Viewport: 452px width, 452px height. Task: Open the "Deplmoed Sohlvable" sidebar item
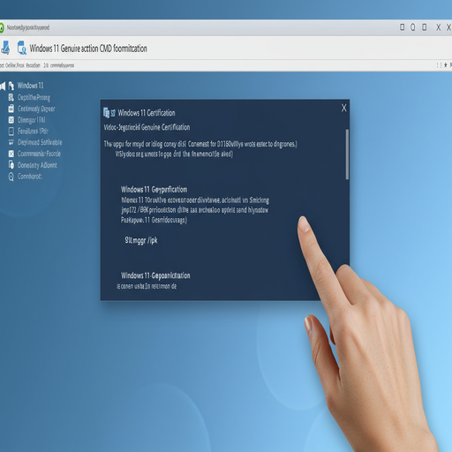[35, 142]
